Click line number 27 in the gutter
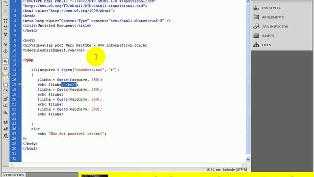Viewport: 314px width, 177px height. click(14, 134)
